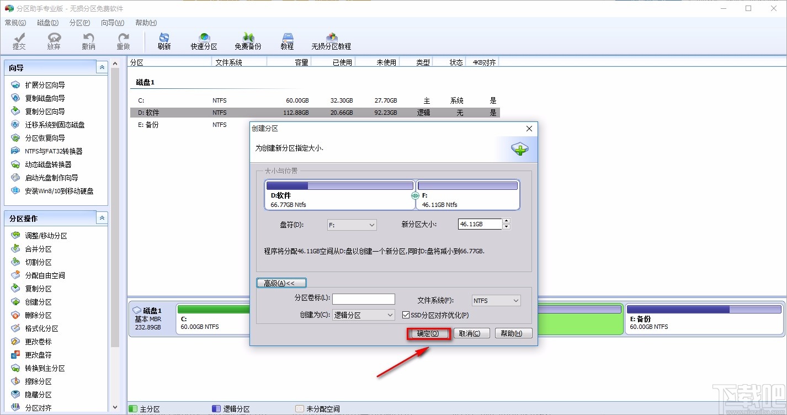This screenshot has width=787, height=415.
Task: Decrease 新分区大小 with the down arrow
Action: [507, 227]
